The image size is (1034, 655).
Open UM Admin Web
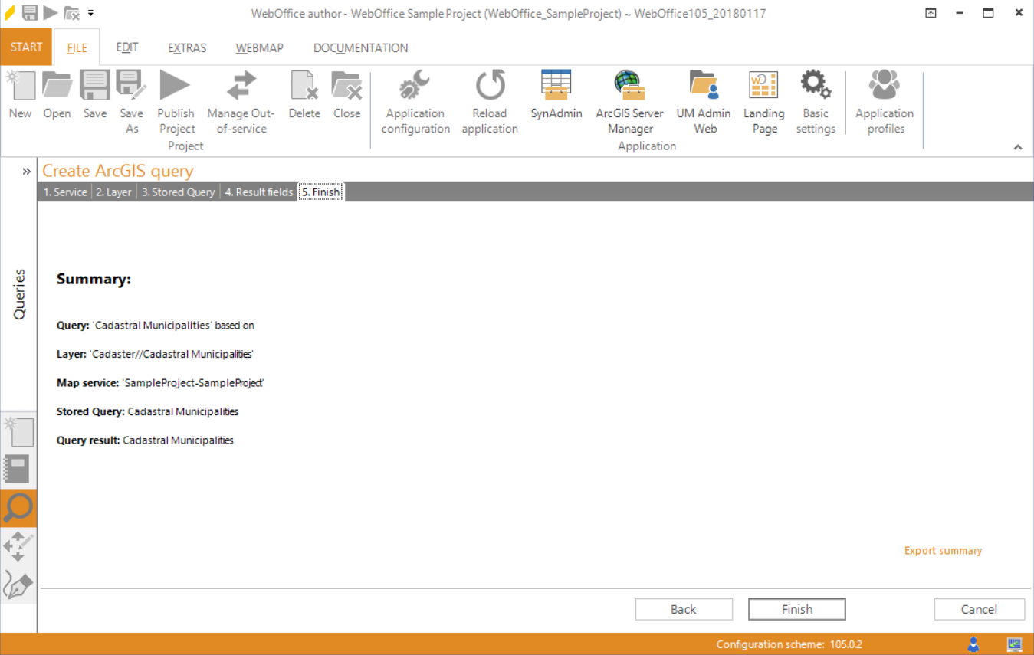pyautogui.click(x=704, y=100)
